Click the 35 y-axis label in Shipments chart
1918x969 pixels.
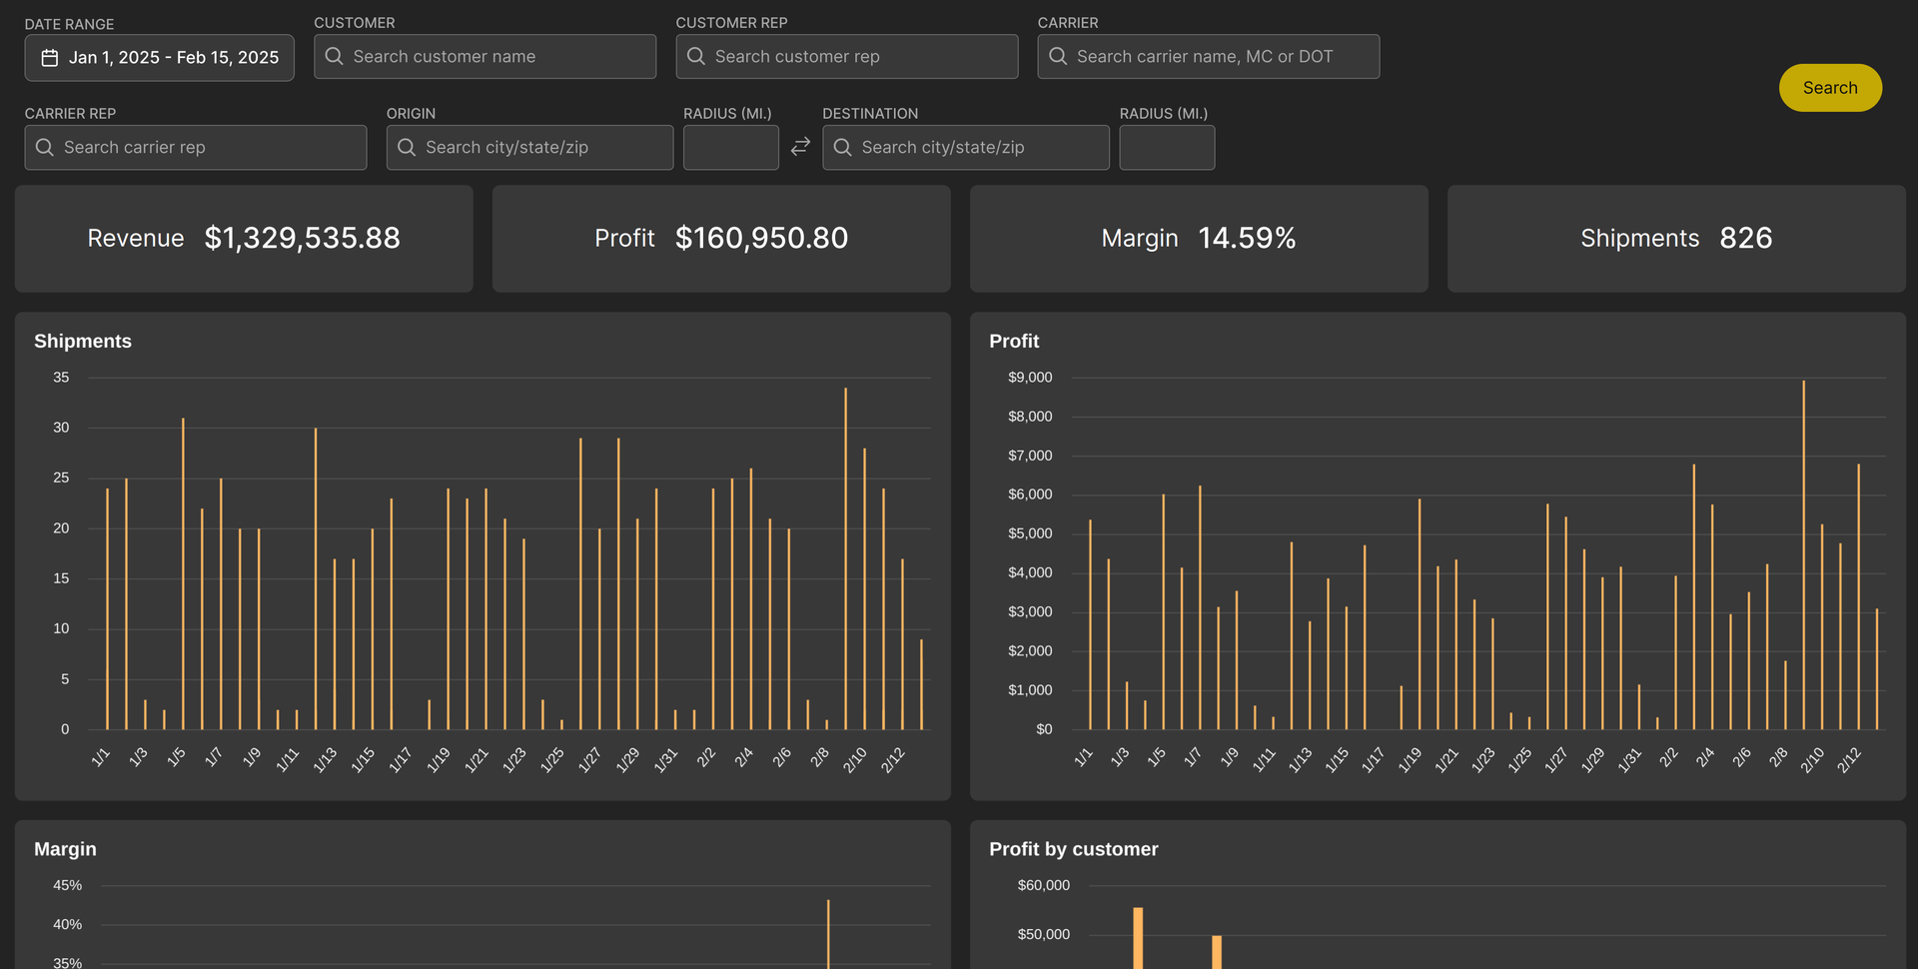(61, 378)
